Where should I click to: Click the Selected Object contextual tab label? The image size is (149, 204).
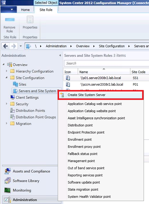tap(46, 3)
